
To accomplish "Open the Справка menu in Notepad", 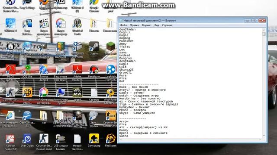I will pos(167,25).
